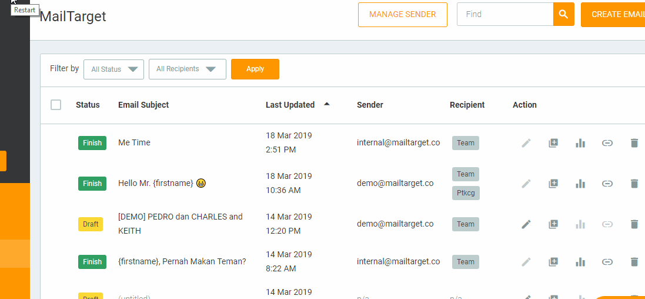Delete the Hello Mr. {firstname} email
Image resolution: width=645 pixels, height=299 pixels.
coord(634,183)
